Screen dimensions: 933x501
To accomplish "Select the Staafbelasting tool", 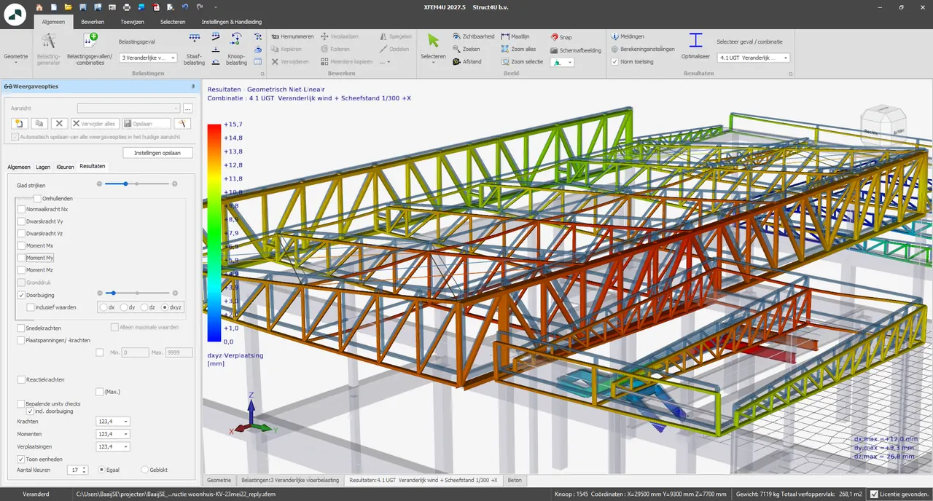I will pos(195,49).
